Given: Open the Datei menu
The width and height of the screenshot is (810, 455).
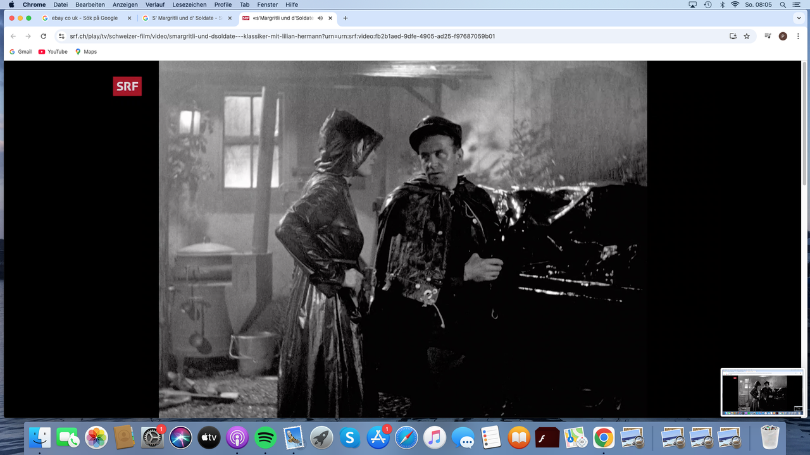Looking at the screenshot, I should point(61,4).
